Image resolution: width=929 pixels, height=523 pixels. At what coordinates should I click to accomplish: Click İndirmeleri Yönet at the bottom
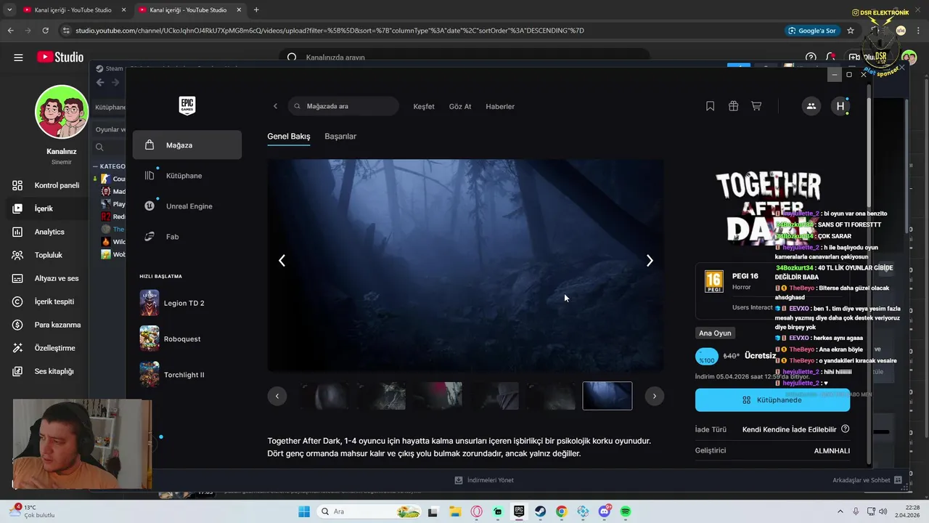484,480
